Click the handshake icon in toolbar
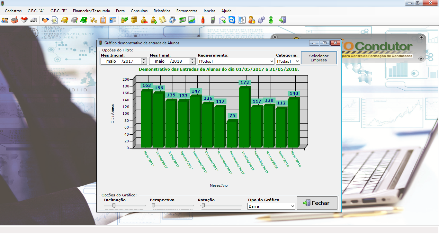Screen dimensions: 439x234 tap(45, 20)
